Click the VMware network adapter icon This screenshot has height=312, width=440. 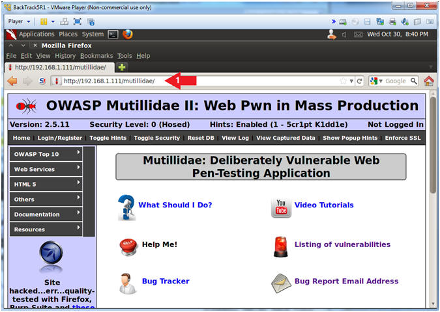(x=380, y=21)
